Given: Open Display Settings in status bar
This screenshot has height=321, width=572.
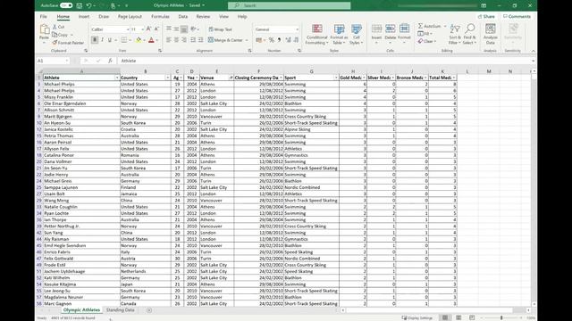Looking at the screenshot, I should click(417, 317).
